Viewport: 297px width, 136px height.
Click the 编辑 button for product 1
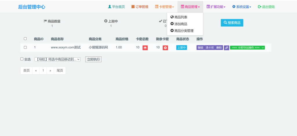[x=200, y=48]
